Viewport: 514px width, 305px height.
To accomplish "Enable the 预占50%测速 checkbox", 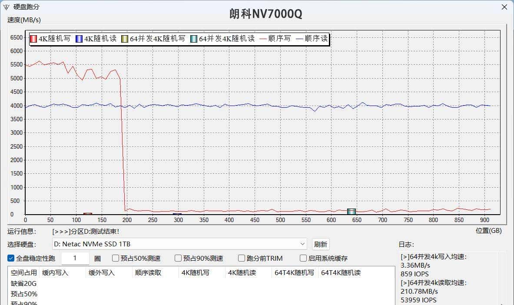I will tap(116, 258).
